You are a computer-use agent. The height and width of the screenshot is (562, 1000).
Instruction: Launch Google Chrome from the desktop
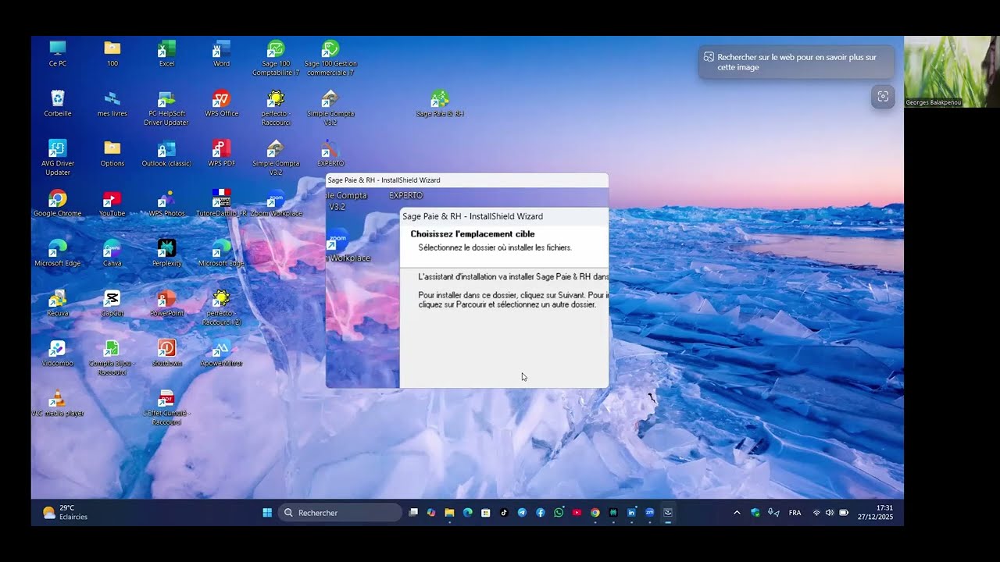(58, 203)
